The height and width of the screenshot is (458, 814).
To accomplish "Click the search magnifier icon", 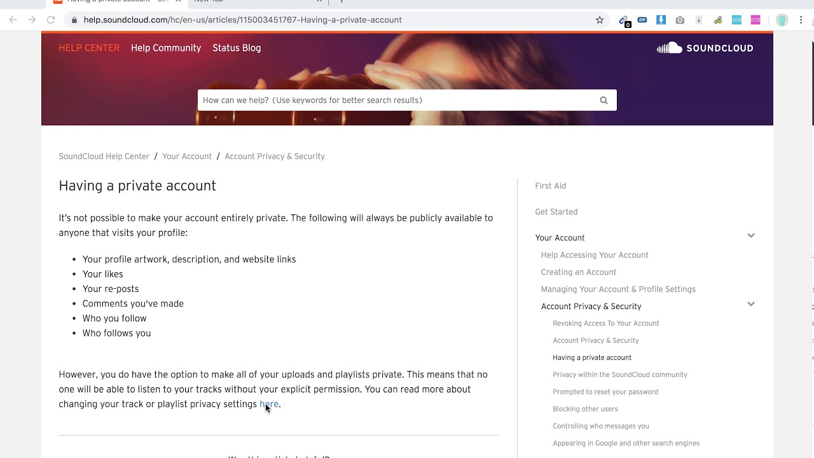I will [604, 101].
